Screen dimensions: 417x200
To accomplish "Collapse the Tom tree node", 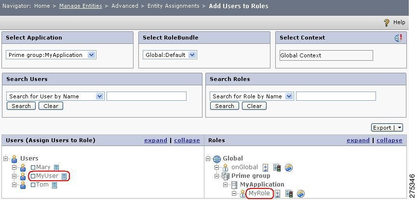I will [x=14, y=185].
